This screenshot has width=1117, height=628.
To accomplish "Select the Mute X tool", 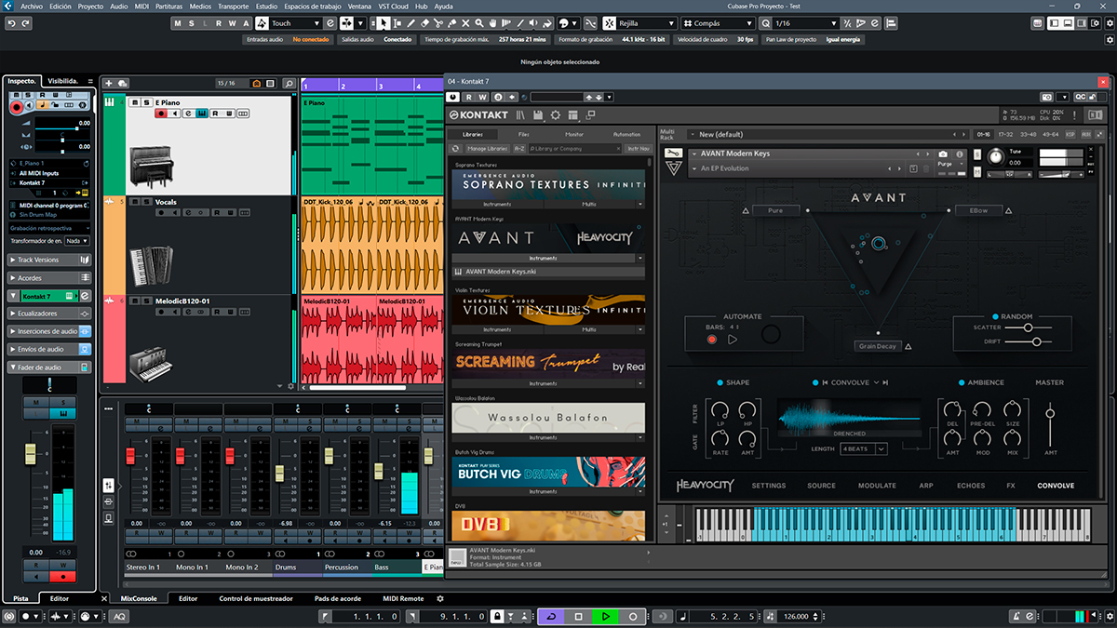I will tap(465, 22).
